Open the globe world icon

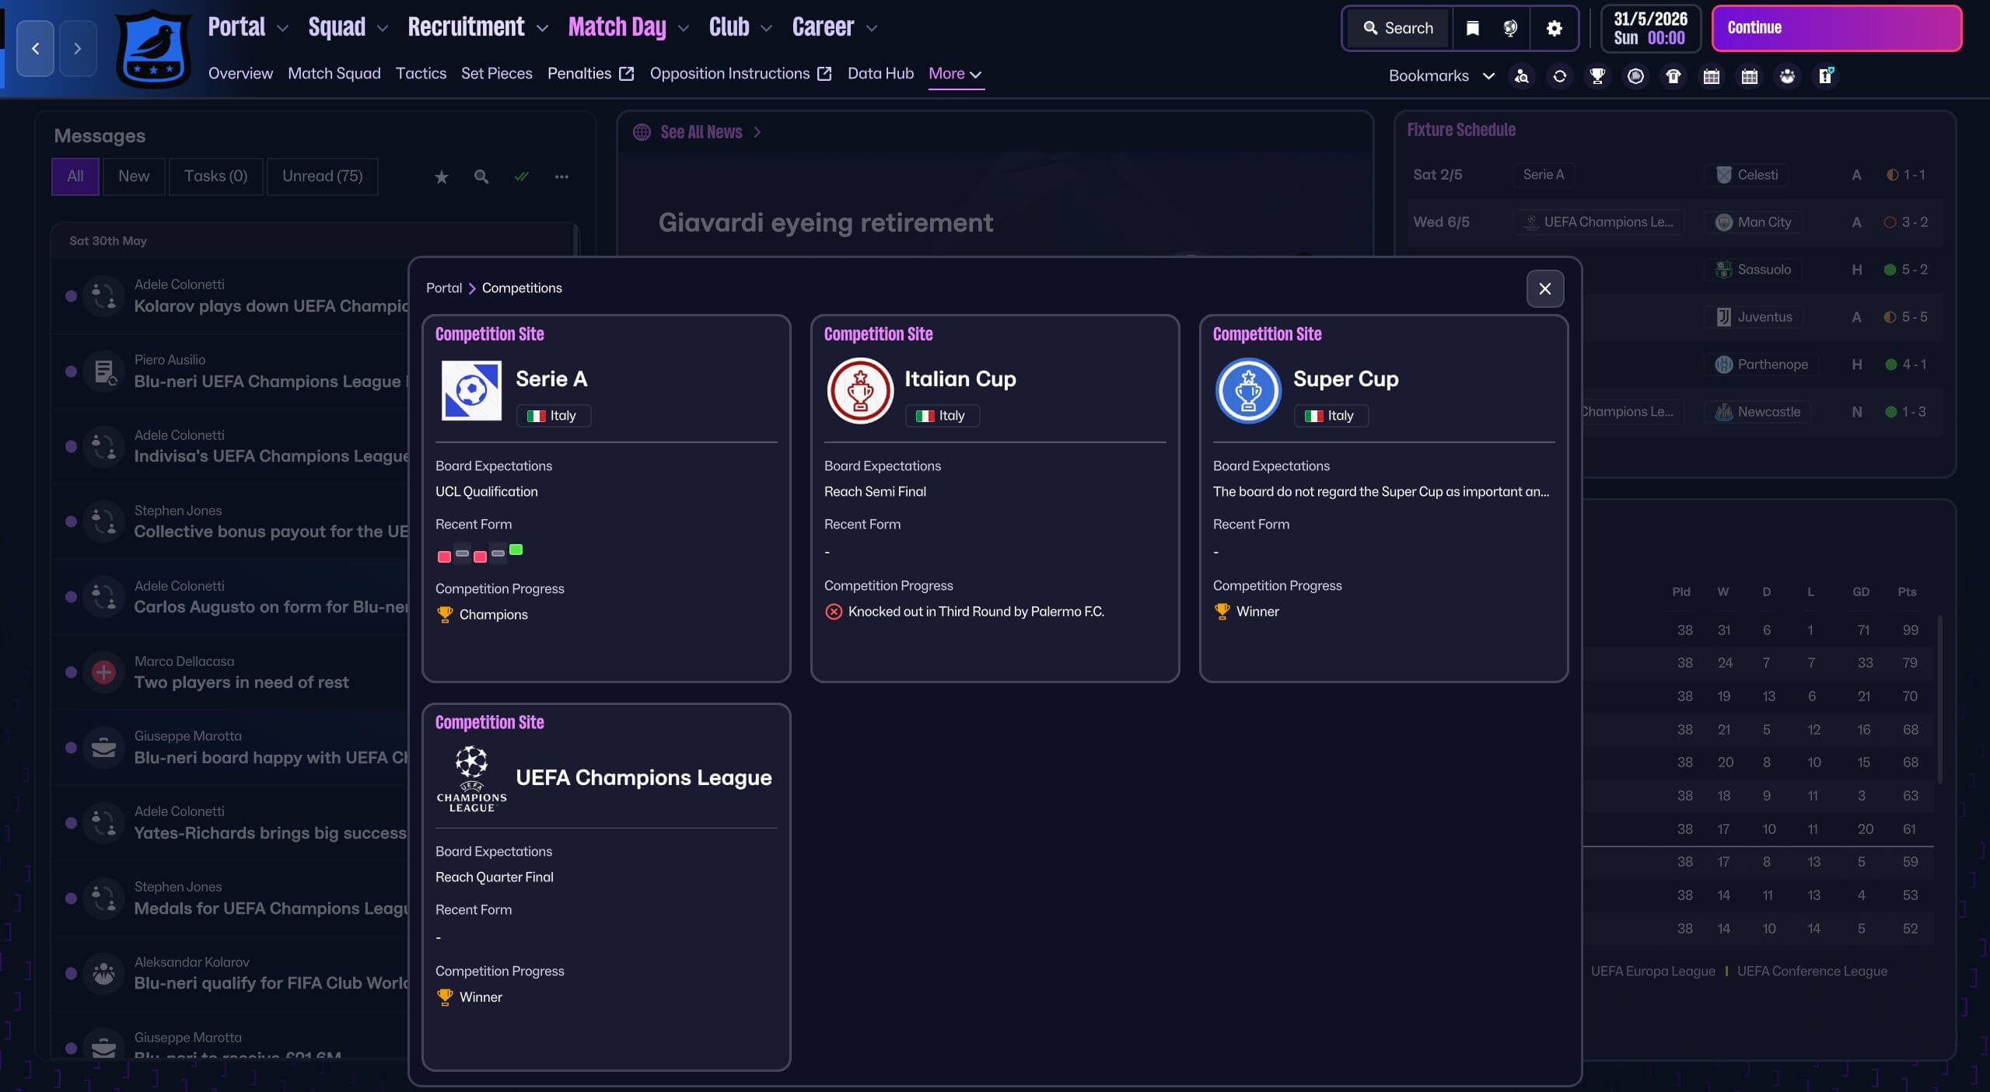point(1510,29)
